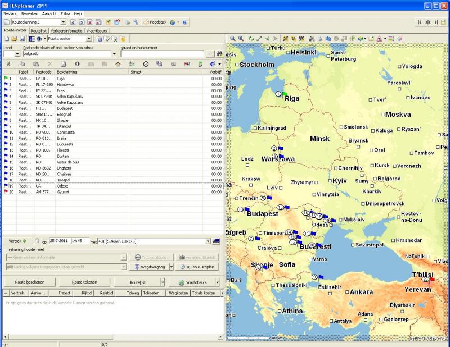The image size is (450, 347).
Task: Open the Bewerken menu
Action: tap(30, 13)
